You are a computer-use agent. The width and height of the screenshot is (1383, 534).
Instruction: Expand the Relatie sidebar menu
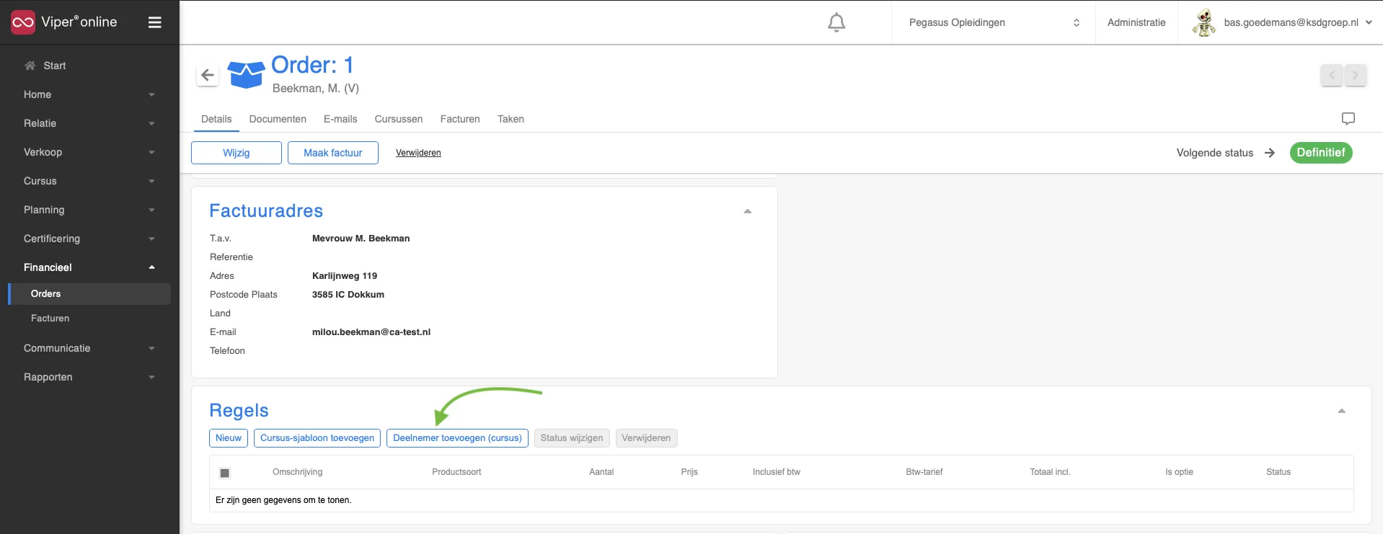tap(89, 123)
